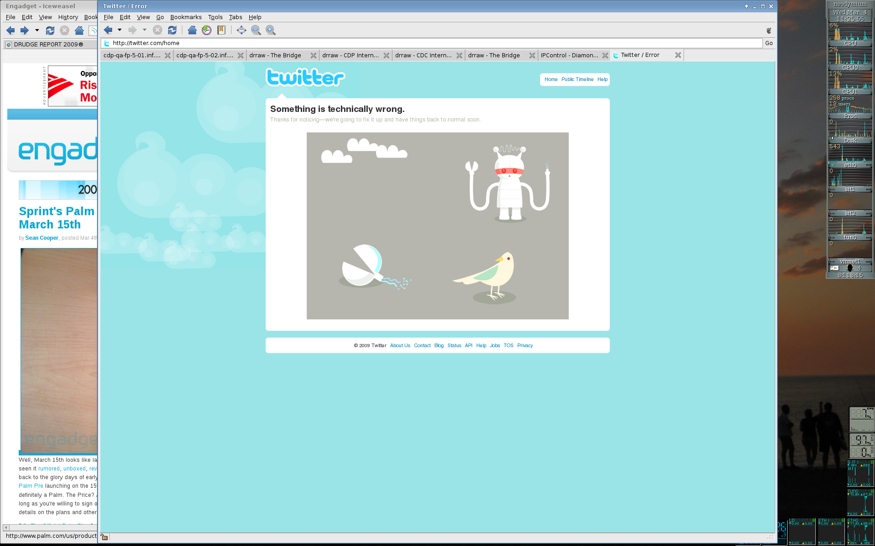Open the bookmarks icon in toolbar

point(221,30)
